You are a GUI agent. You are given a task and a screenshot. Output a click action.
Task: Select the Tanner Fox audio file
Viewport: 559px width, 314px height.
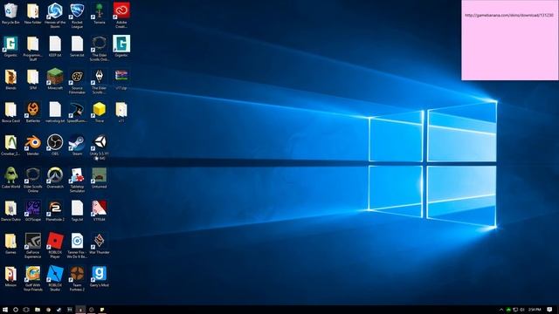[77, 245]
